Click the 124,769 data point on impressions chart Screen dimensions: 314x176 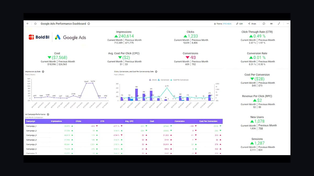93,83
